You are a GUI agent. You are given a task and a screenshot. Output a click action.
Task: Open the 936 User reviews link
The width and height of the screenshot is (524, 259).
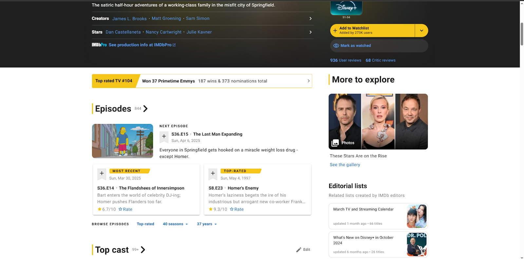[346, 60]
